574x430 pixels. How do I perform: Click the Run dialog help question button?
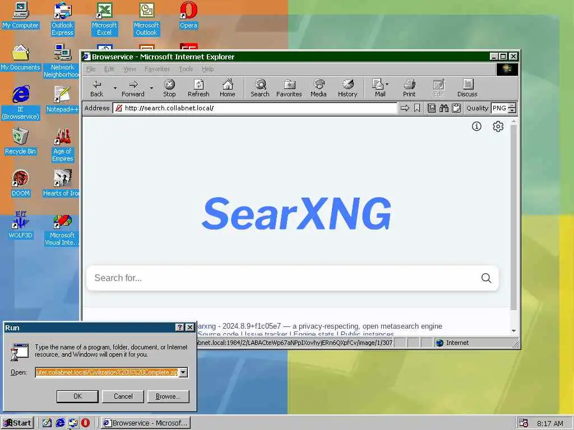point(180,327)
